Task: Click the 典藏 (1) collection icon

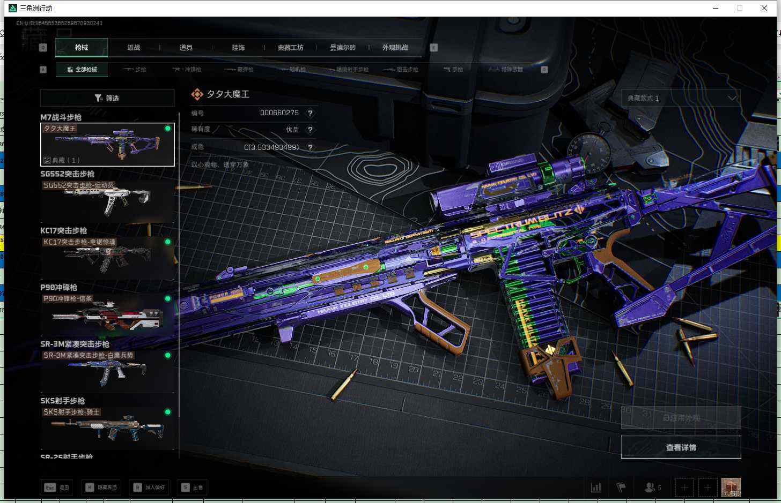Action: (47, 160)
